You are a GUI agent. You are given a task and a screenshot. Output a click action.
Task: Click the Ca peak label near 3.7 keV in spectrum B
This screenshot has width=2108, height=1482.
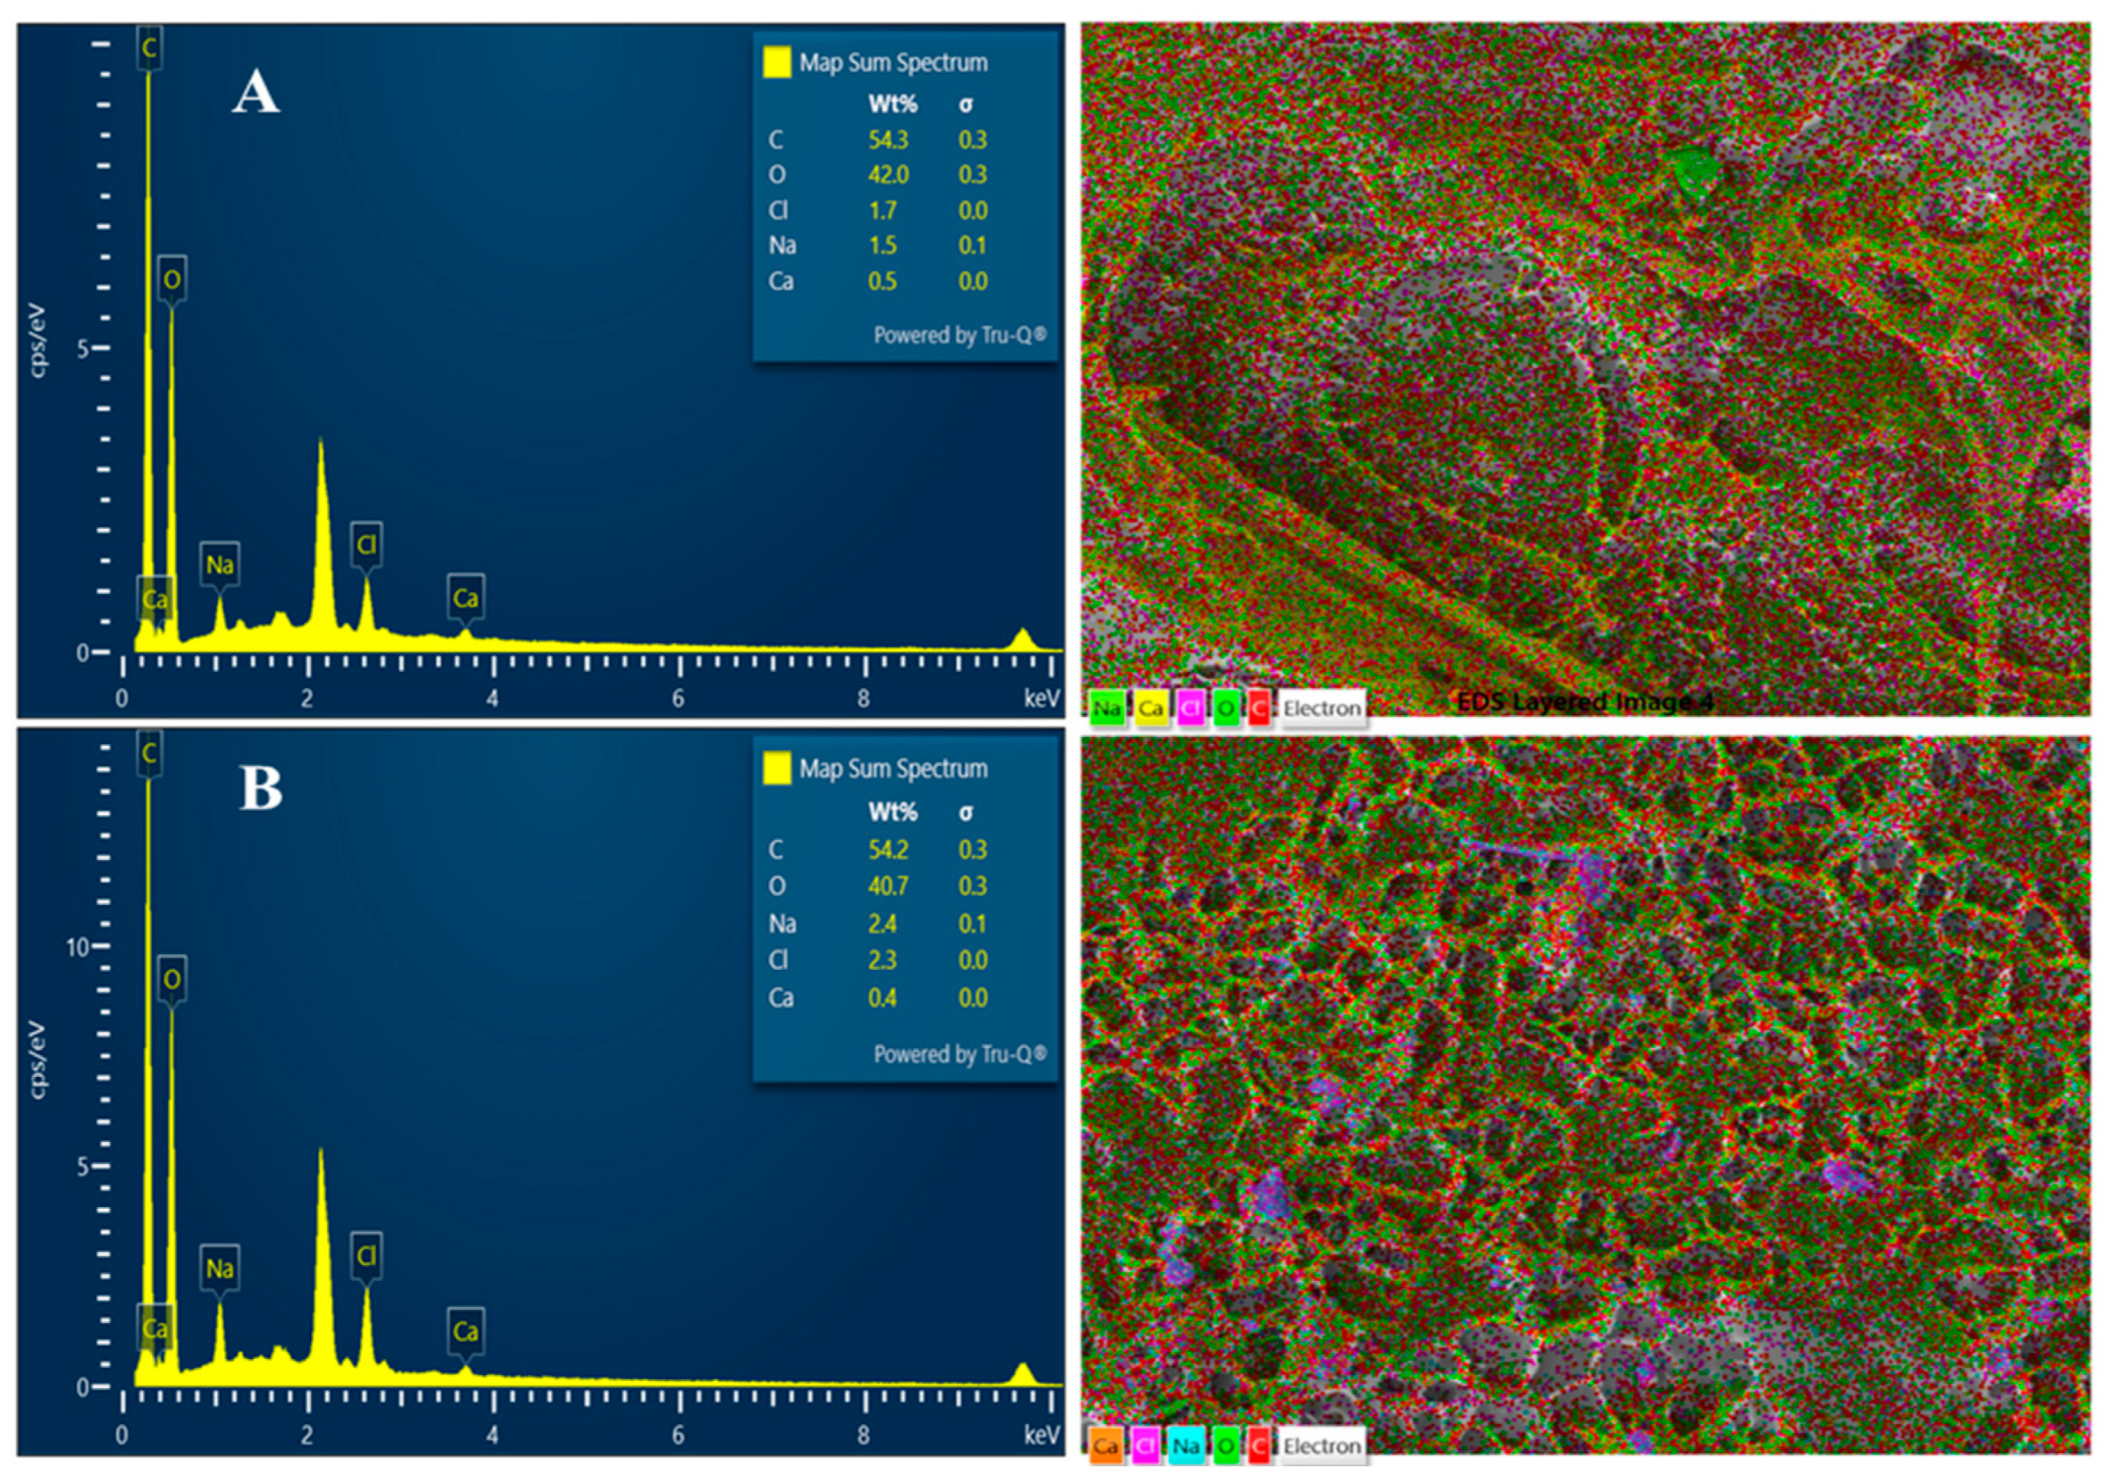click(465, 1330)
